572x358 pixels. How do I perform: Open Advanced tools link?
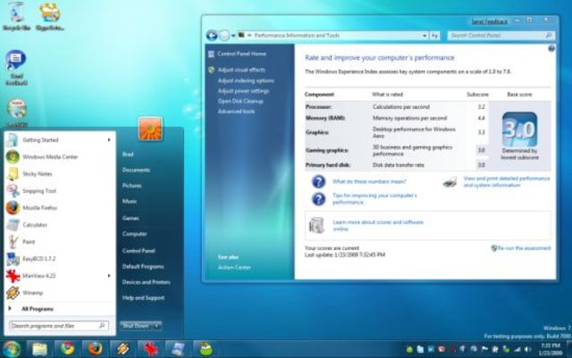click(x=236, y=112)
